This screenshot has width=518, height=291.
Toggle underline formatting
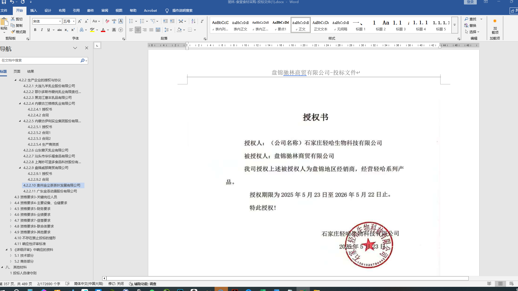click(x=48, y=30)
